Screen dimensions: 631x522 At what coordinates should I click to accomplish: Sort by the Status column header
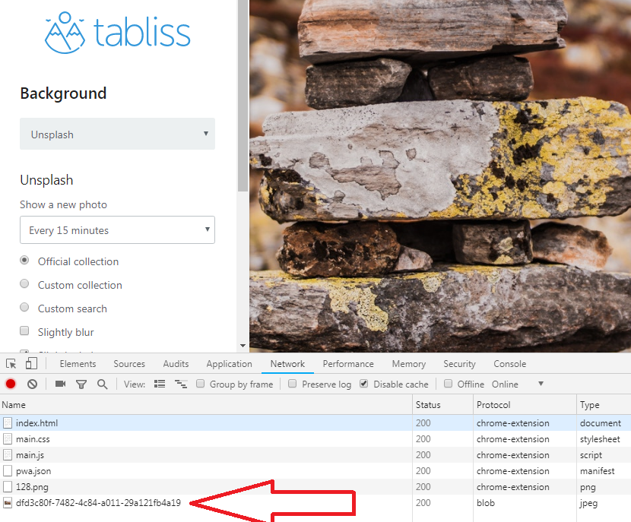click(442, 404)
